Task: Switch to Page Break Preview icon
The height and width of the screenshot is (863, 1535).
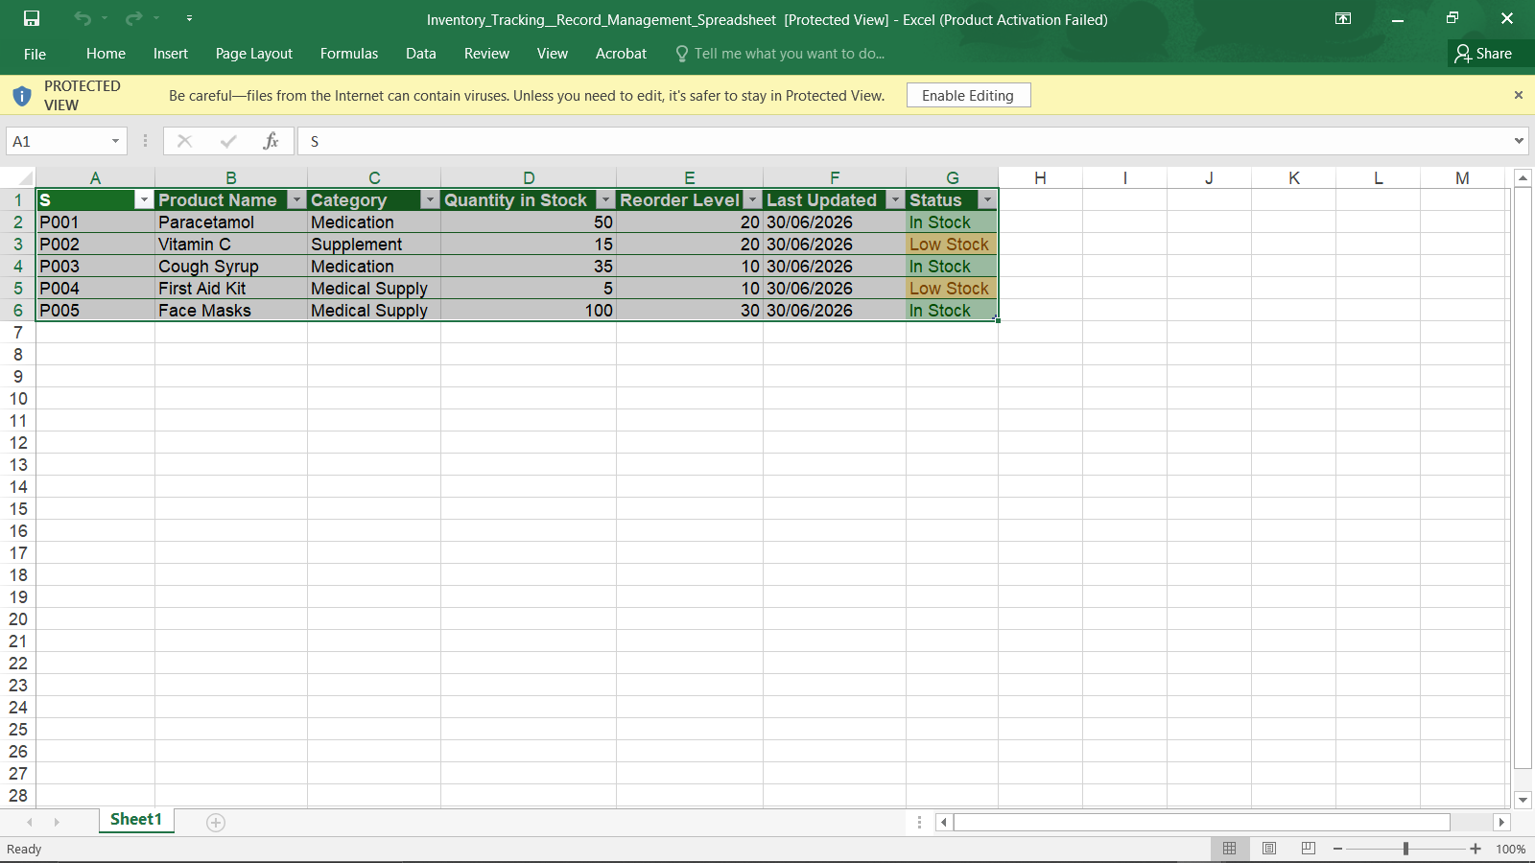Action: [1308, 849]
